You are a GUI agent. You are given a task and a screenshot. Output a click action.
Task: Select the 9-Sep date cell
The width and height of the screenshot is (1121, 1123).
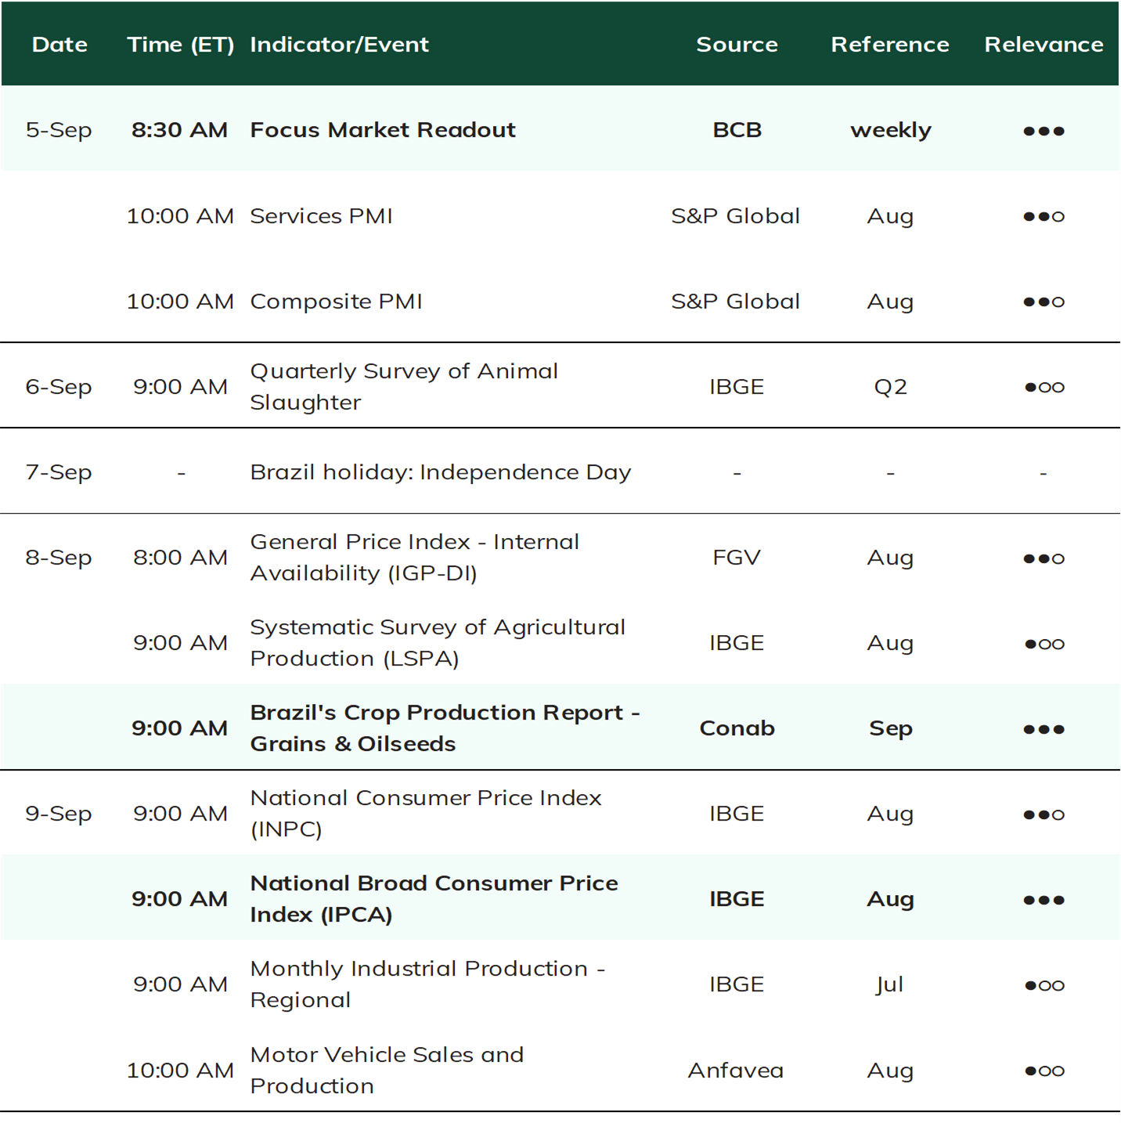coord(59,813)
